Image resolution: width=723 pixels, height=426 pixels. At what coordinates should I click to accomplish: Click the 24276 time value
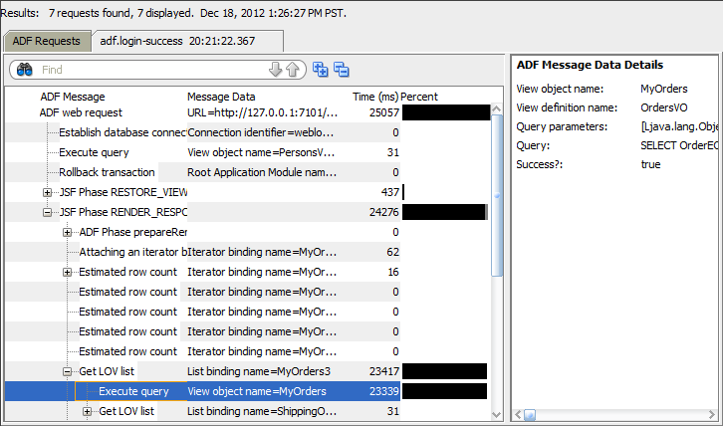384,212
